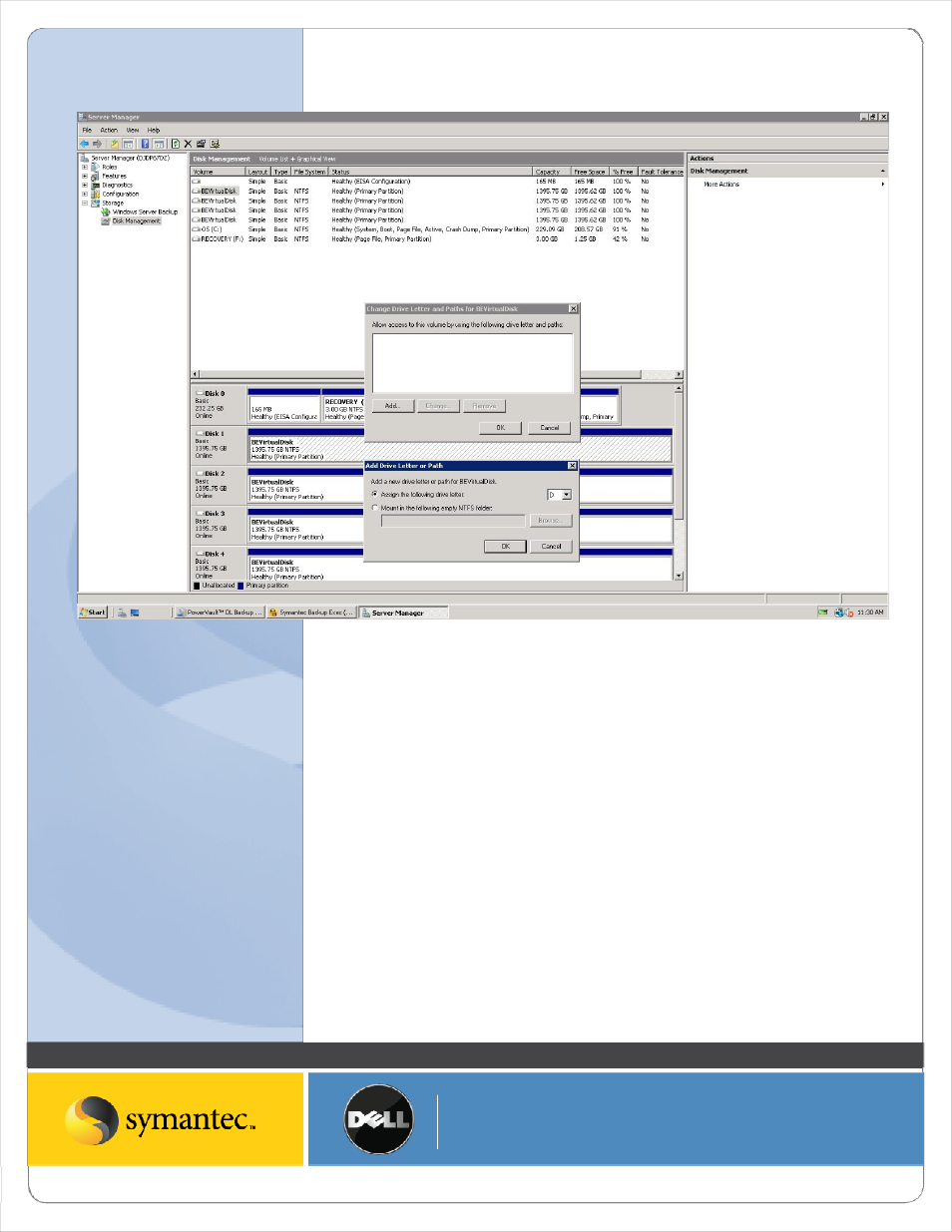Sort by the Capacity column header
The image size is (952, 1232).
[552, 172]
